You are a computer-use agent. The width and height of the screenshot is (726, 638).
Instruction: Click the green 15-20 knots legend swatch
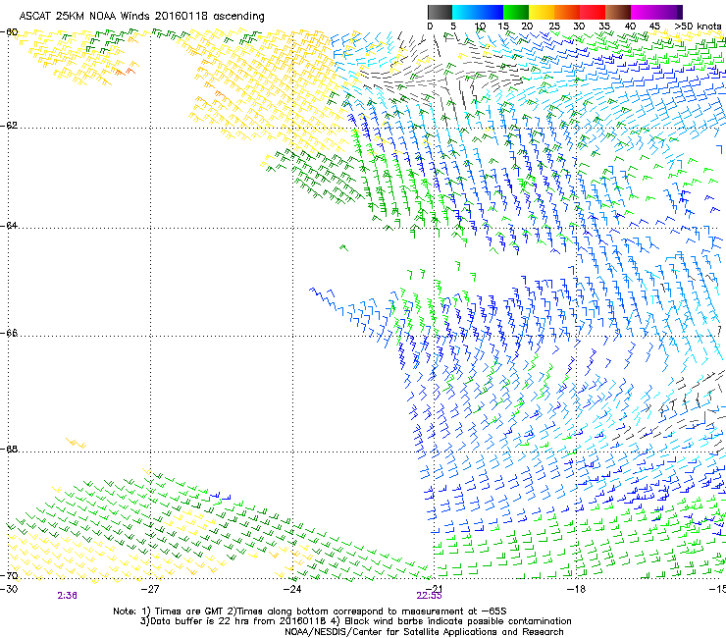tap(516, 12)
